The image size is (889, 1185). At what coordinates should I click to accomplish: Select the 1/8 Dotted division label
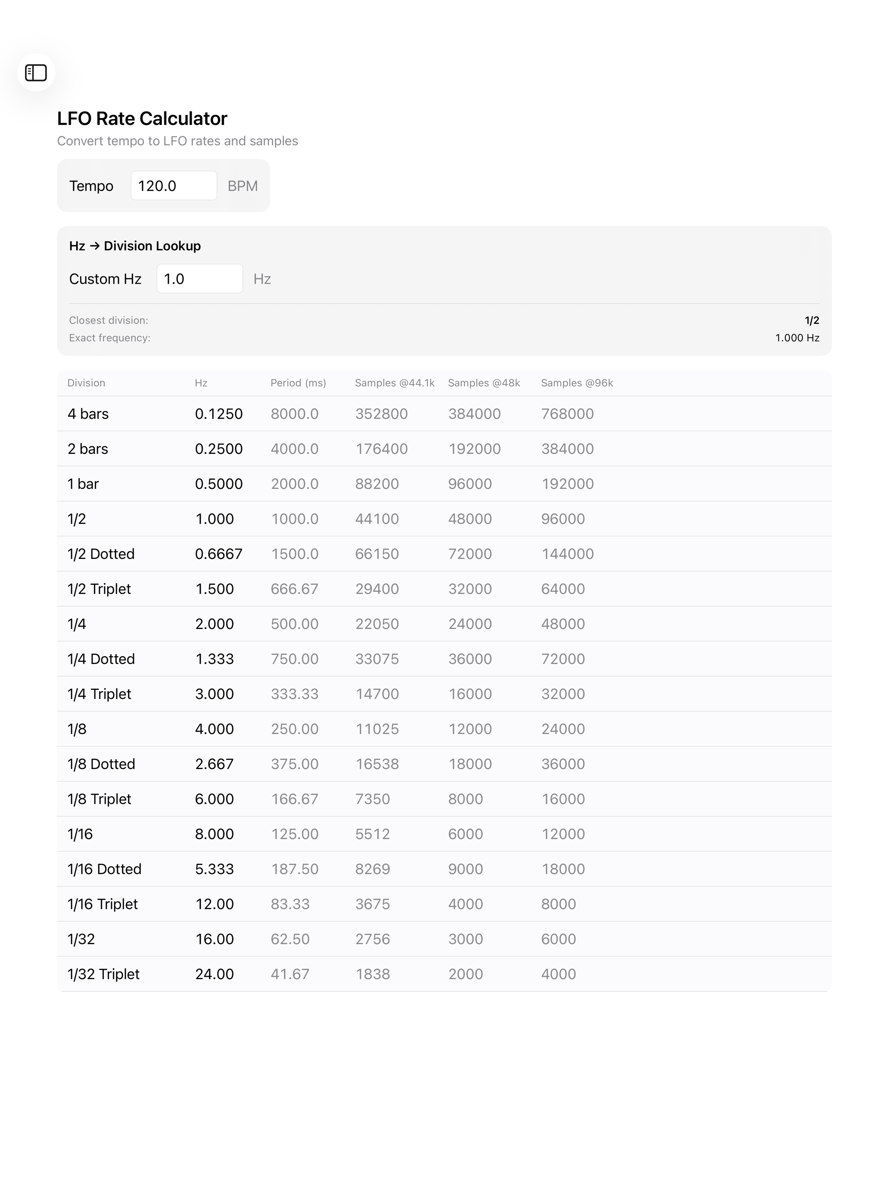click(101, 763)
